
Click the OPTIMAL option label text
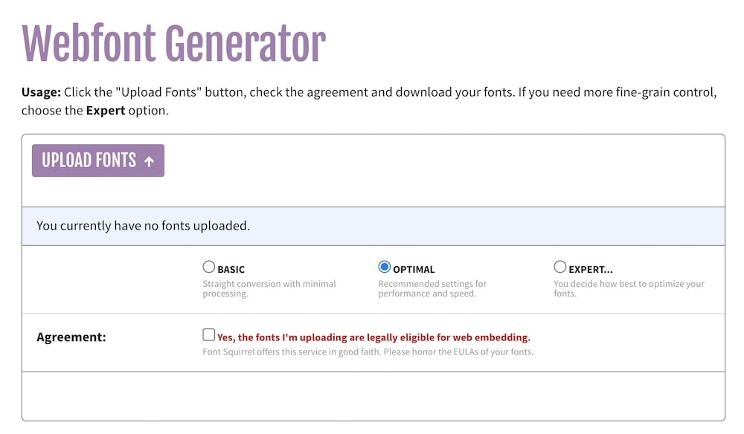coord(414,270)
